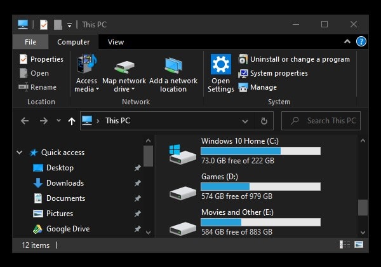Click the Access media icon
381x267 pixels.
(x=86, y=65)
